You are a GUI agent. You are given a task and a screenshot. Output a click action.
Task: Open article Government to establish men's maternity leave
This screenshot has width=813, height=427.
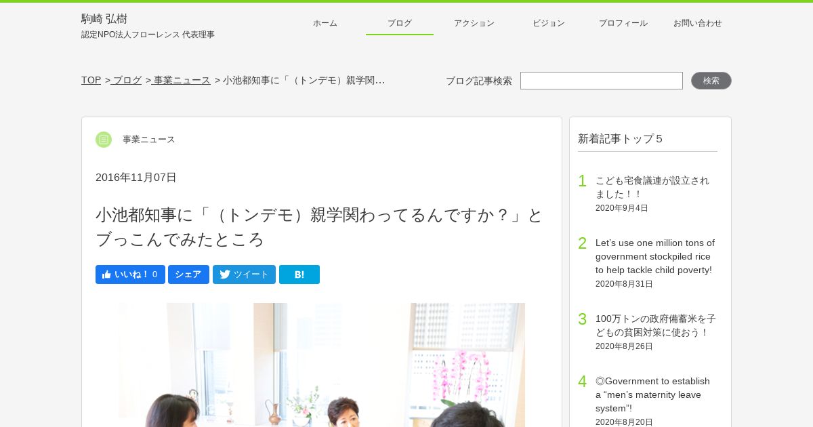pos(653,394)
